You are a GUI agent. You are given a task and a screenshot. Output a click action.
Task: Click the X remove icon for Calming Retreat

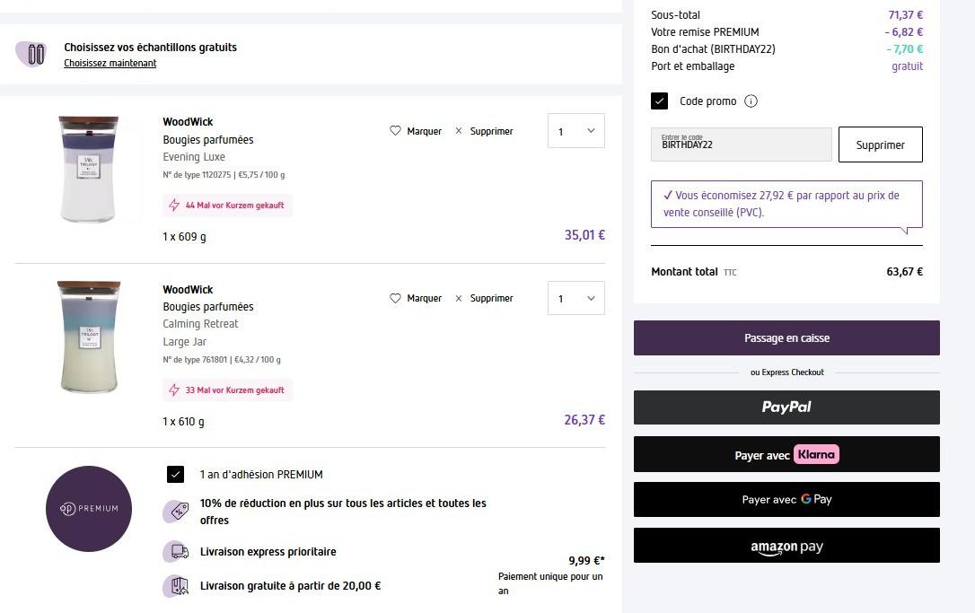click(x=459, y=298)
